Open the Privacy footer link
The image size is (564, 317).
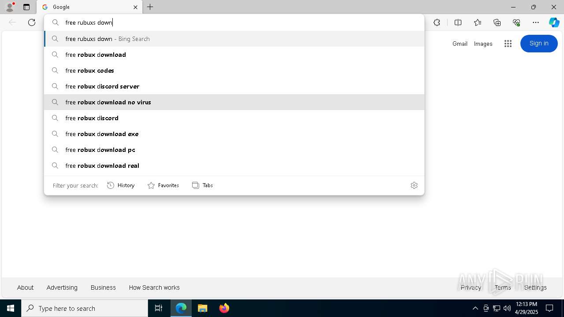coord(471,288)
